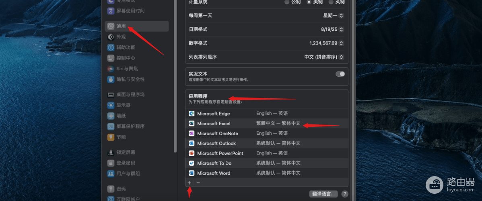Click the + add application button
The height and width of the screenshot is (201, 482).
tap(190, 183)
